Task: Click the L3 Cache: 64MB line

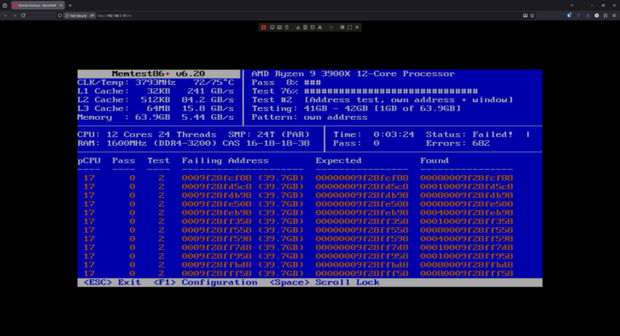Action: click(156, 108)
